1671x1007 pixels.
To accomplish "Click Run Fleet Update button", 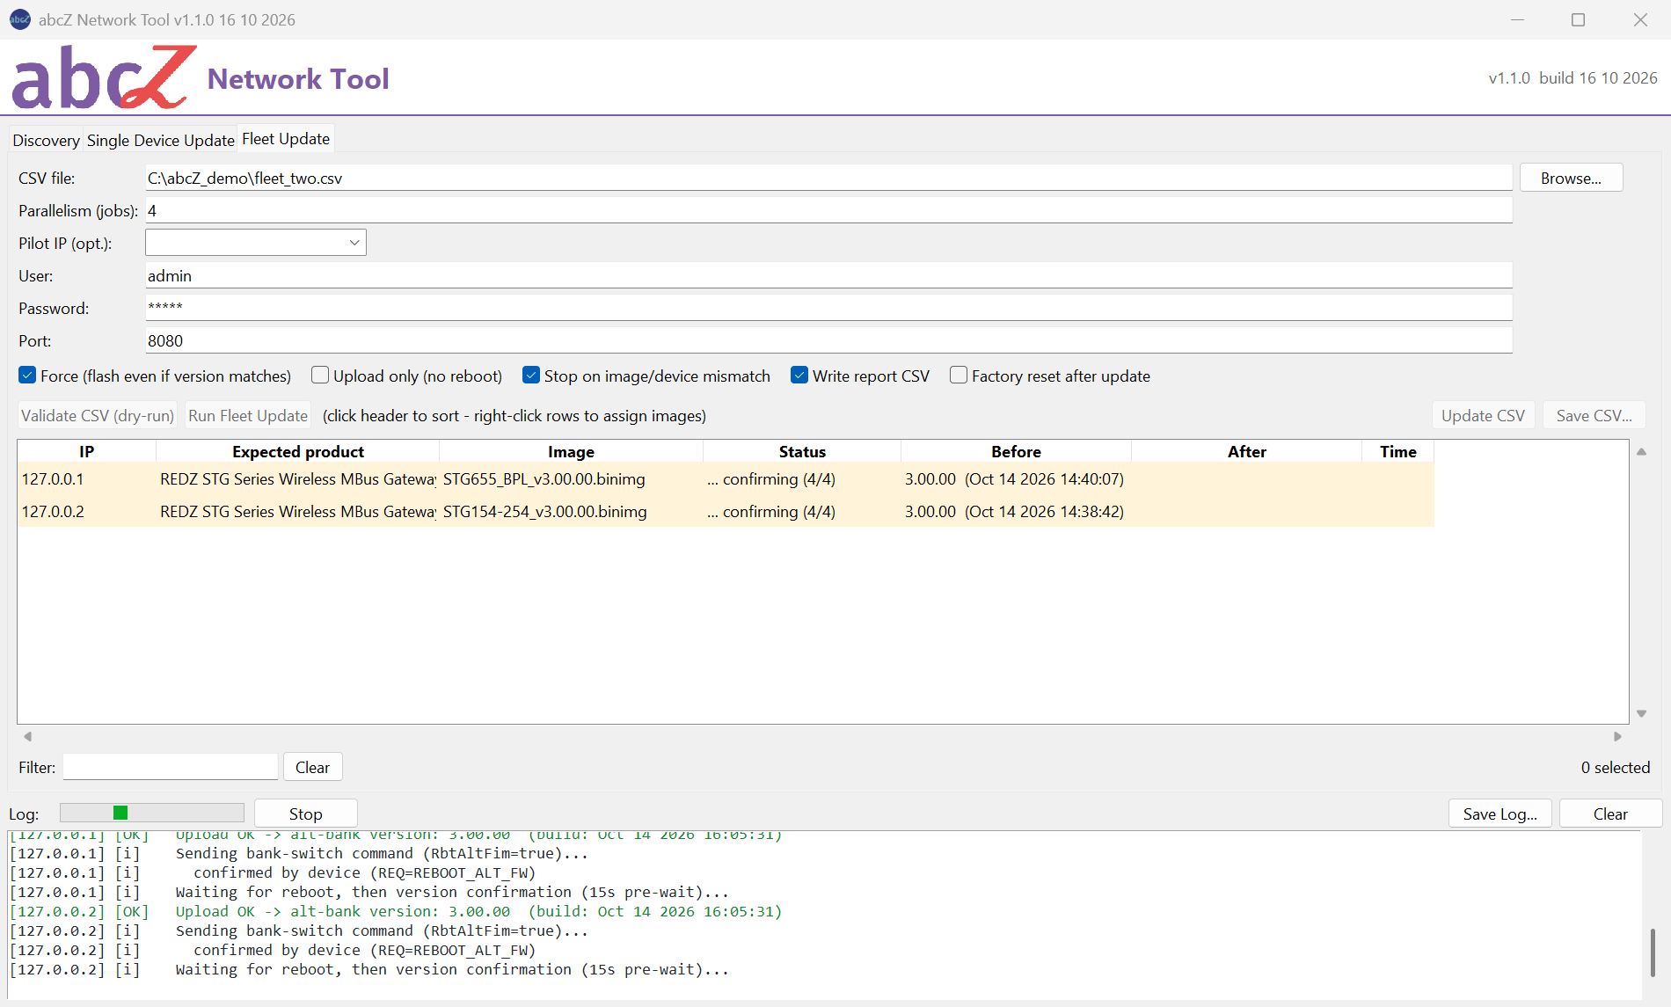I will point(248,415).
